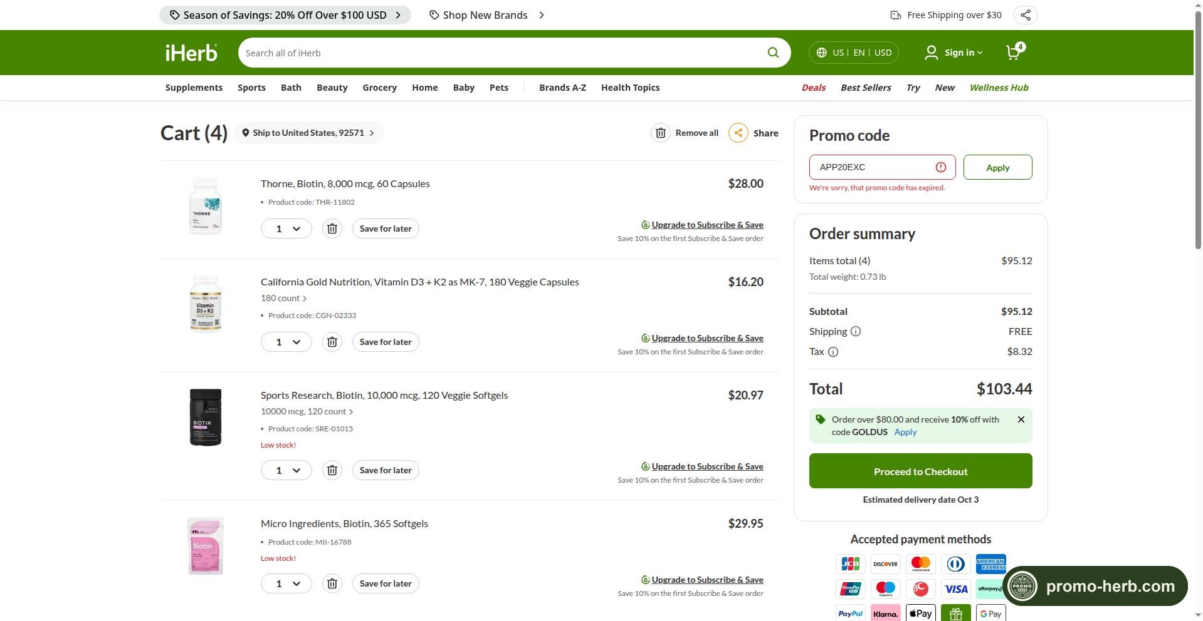This screenshot has height=621, width=1203.
Task: Click the Shipping info icon
Action: pyautogui.click(x=856, y=331)
